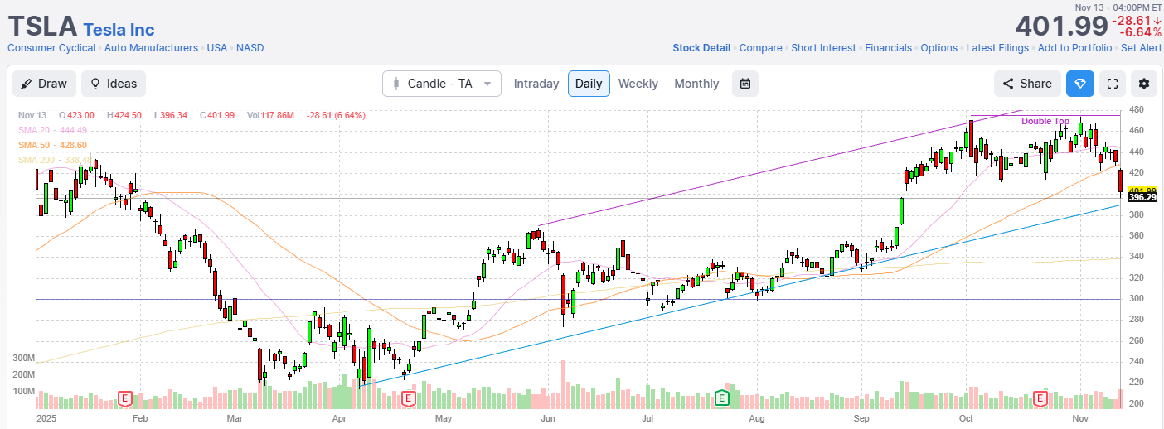Click the earnings E marker in late January

125,399
